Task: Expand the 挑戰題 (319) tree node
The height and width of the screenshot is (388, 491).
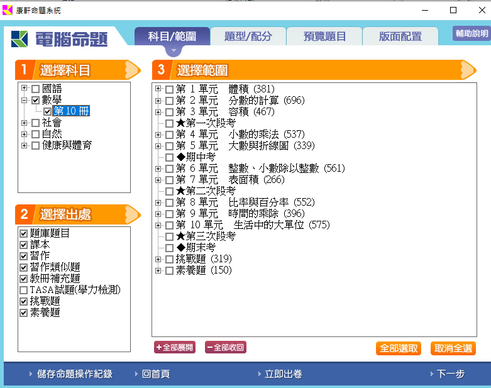Action: tap(158, 259)
